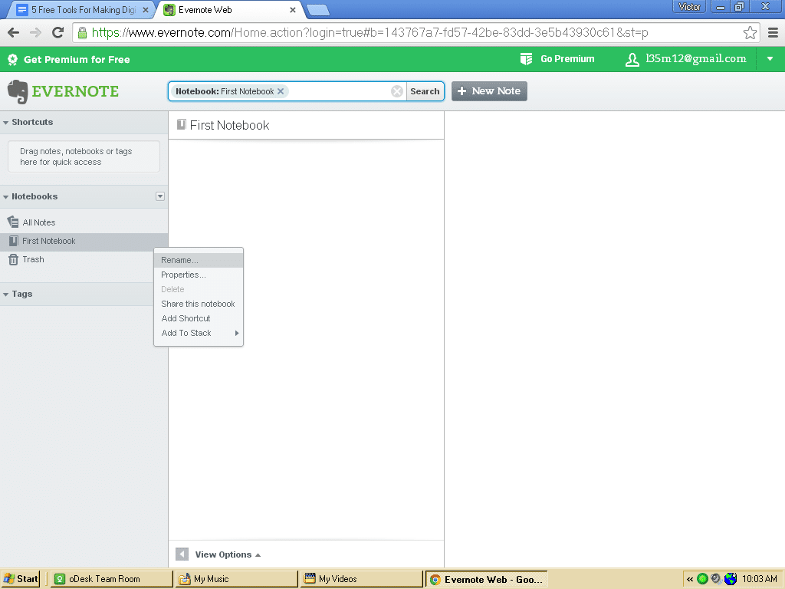785x589 pixels.
Task: Click the Trash can icon
Action: point(14,259)
